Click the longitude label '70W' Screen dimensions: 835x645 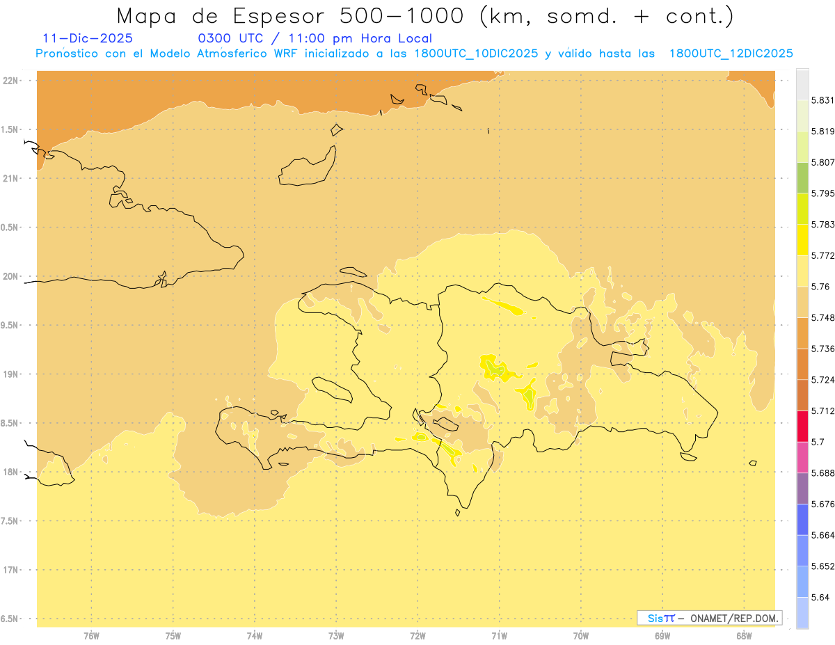(581, 635)
